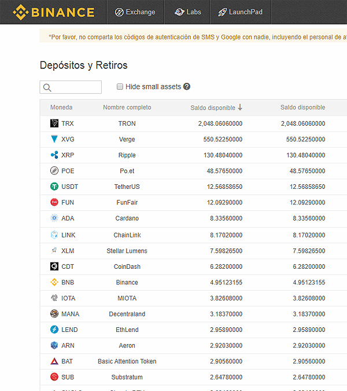347x391 pixels.
Task: Select the BNB symbol text
Action: point(68,282)
